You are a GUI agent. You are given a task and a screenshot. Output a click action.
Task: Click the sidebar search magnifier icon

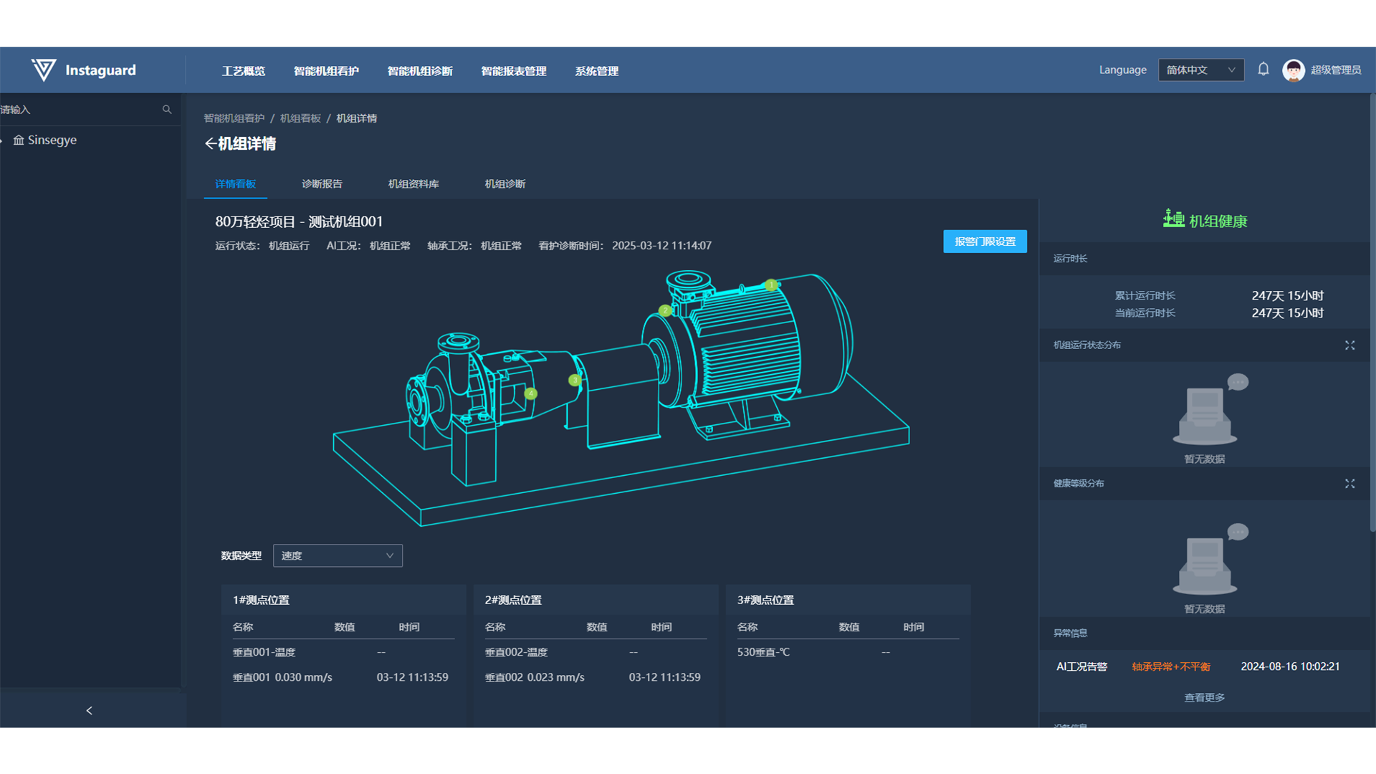pyautogui.click(x=167, y=110)
